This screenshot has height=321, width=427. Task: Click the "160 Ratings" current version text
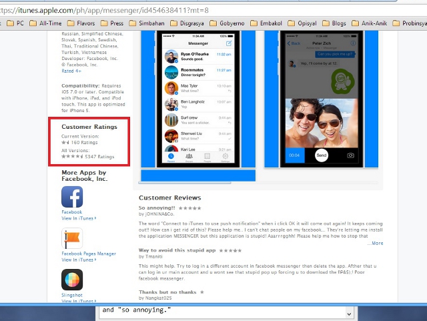(84, 143)
